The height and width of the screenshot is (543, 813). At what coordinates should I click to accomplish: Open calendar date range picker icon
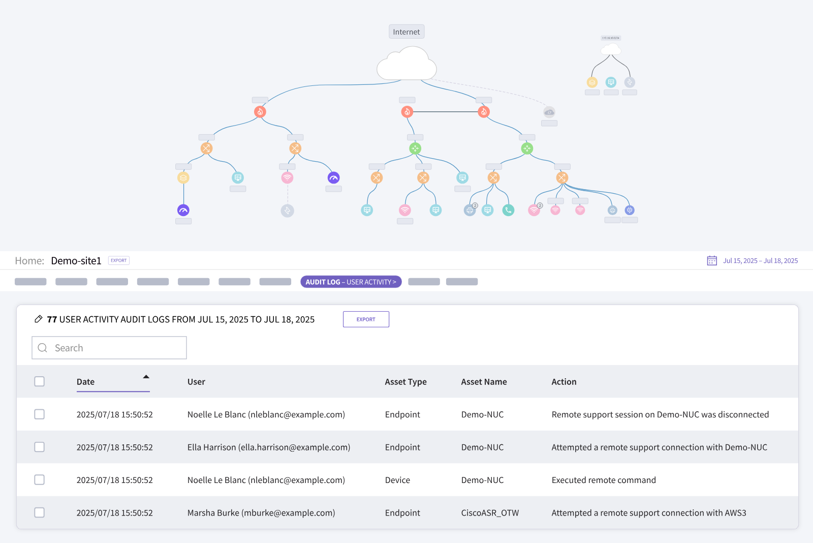(712, 261)
